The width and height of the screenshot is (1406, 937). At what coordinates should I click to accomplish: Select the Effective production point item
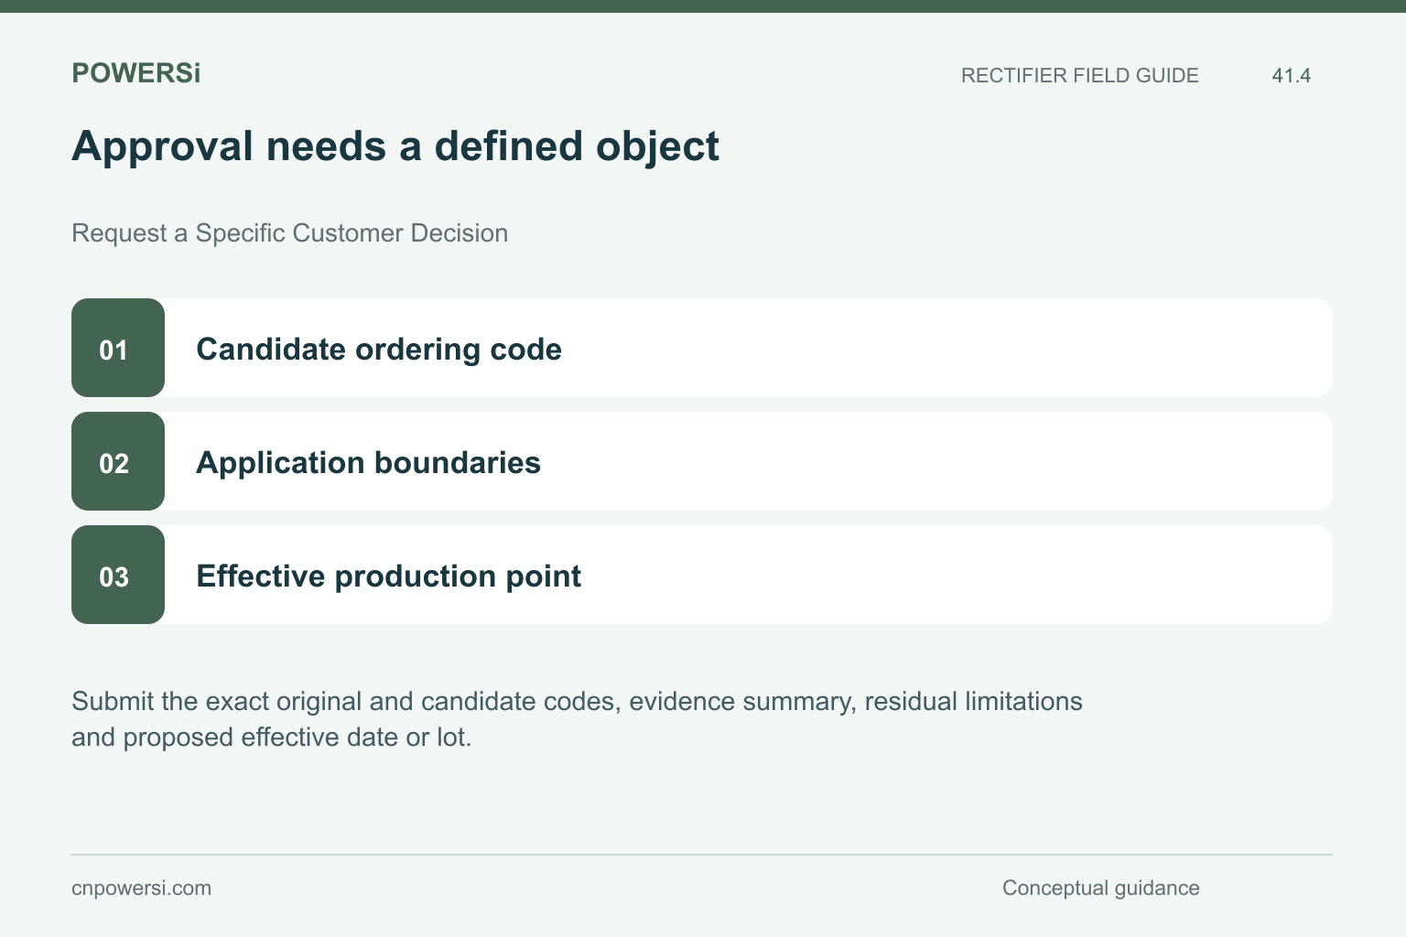click(702, 575)
